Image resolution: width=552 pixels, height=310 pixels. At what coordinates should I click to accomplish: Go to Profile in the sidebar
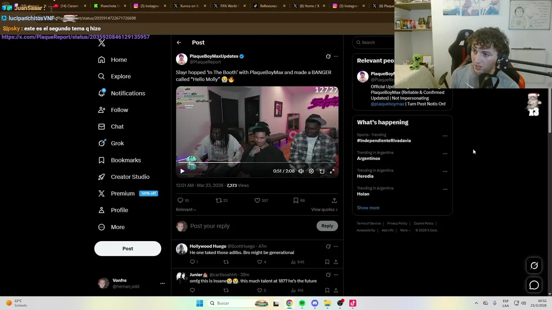pos(113,210)
